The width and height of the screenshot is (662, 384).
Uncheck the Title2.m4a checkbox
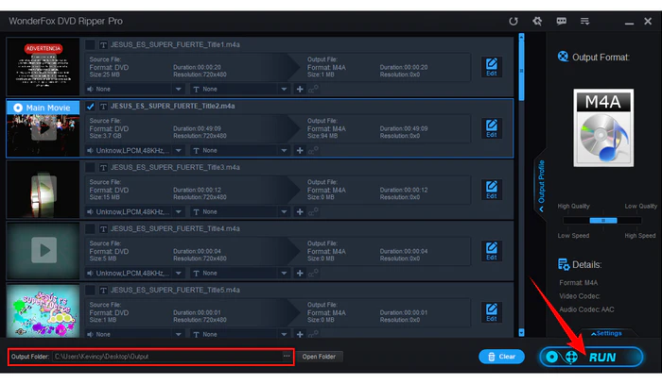(x=90, y=106)
